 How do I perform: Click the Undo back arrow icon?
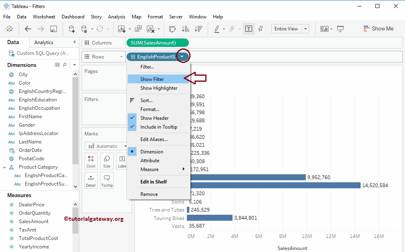click(x=28, y=29)
